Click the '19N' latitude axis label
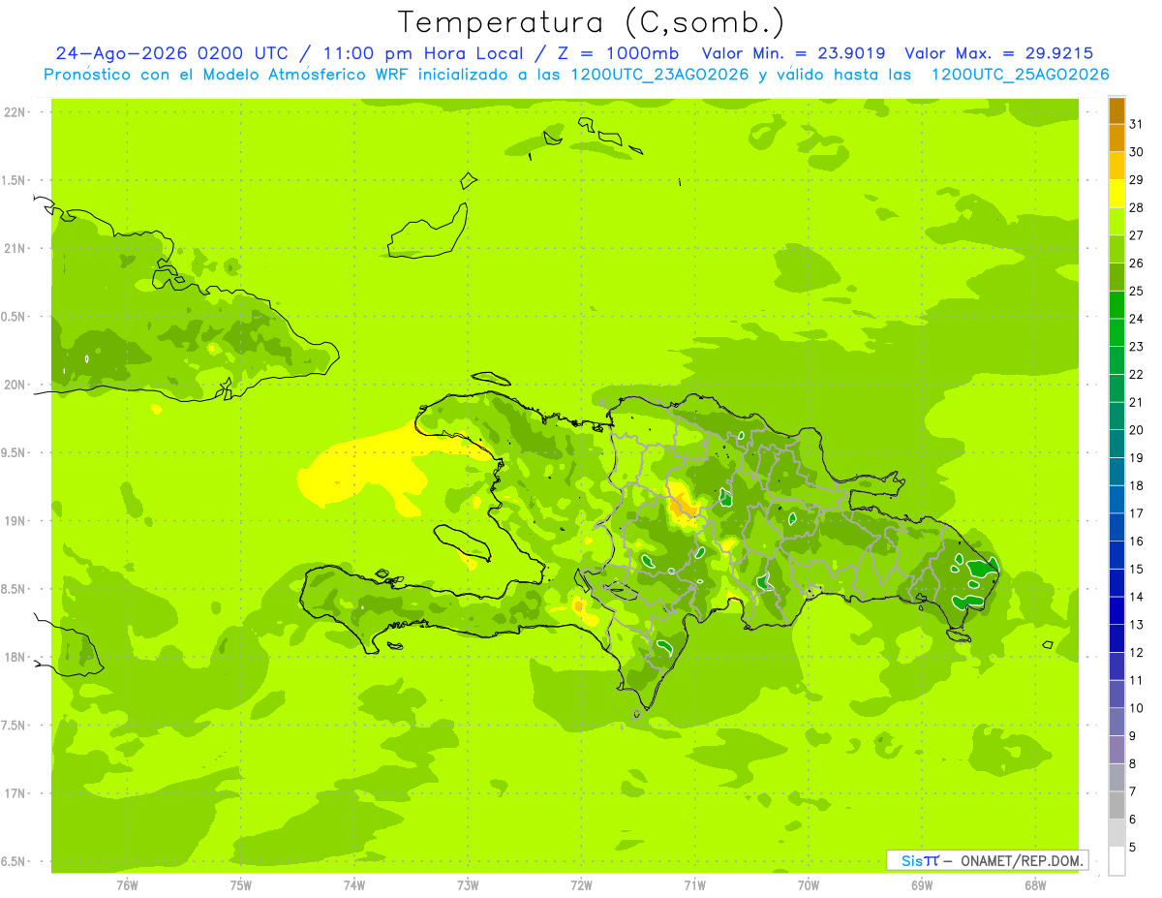Screen dimensions: 1162x898 [15, 520]
